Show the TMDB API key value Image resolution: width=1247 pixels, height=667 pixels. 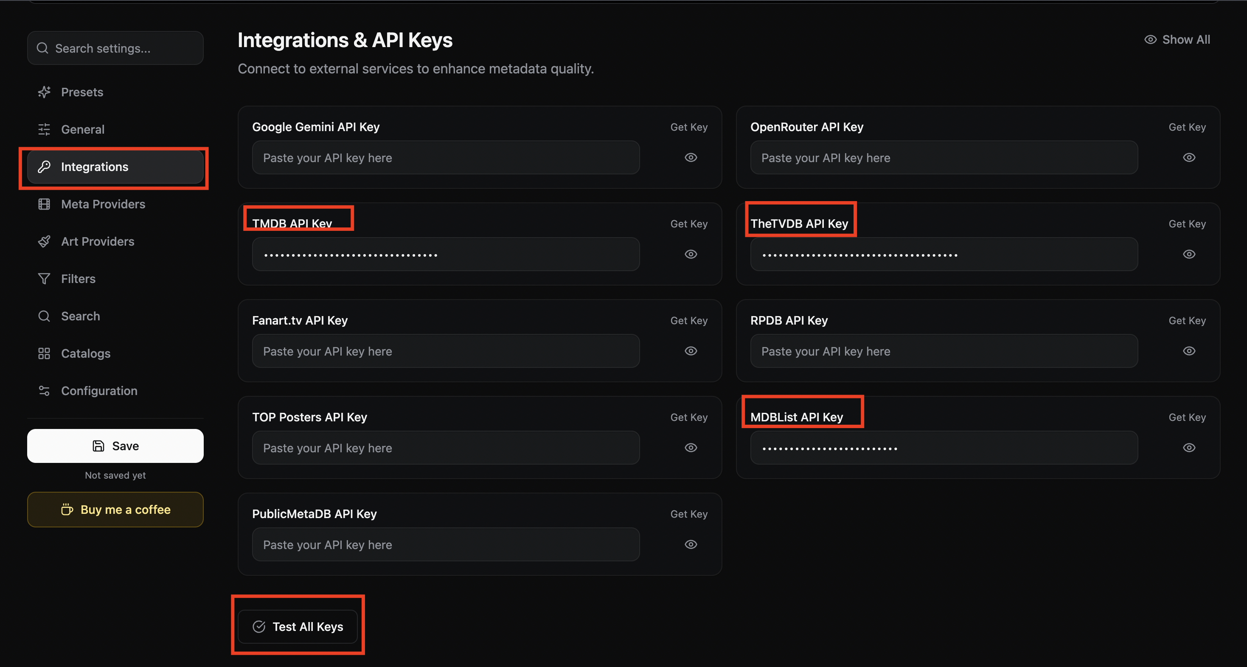691,254
